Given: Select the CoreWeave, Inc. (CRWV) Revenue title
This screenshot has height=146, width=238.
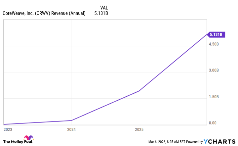Looking at the screenshot, I should (x=44, y=14).
